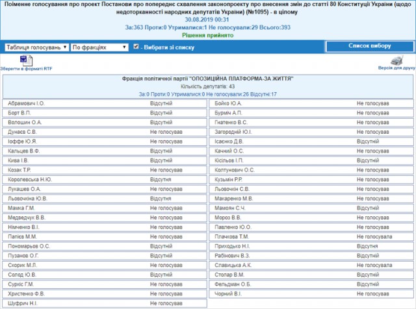416x309 pixels.
Task: Click the save as RTF document icon
Action: coord(26,60)
